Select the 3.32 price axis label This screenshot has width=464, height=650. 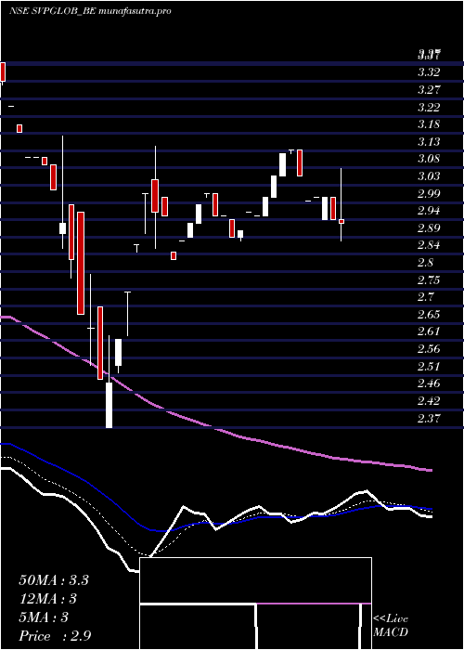point(429,72)
